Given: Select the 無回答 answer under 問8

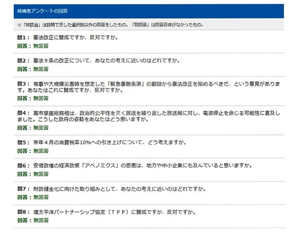Looking at the screenshot, I should tap(41, 221).
